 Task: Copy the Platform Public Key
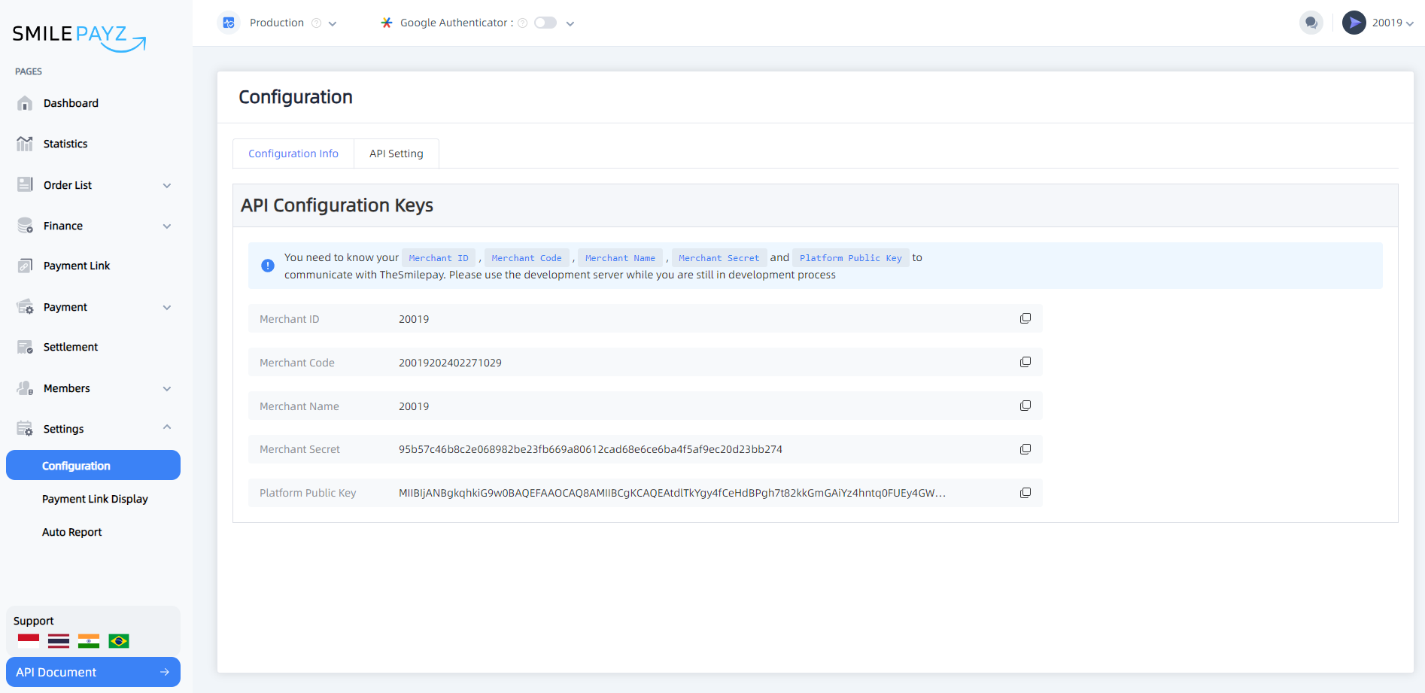point(1025,493)
